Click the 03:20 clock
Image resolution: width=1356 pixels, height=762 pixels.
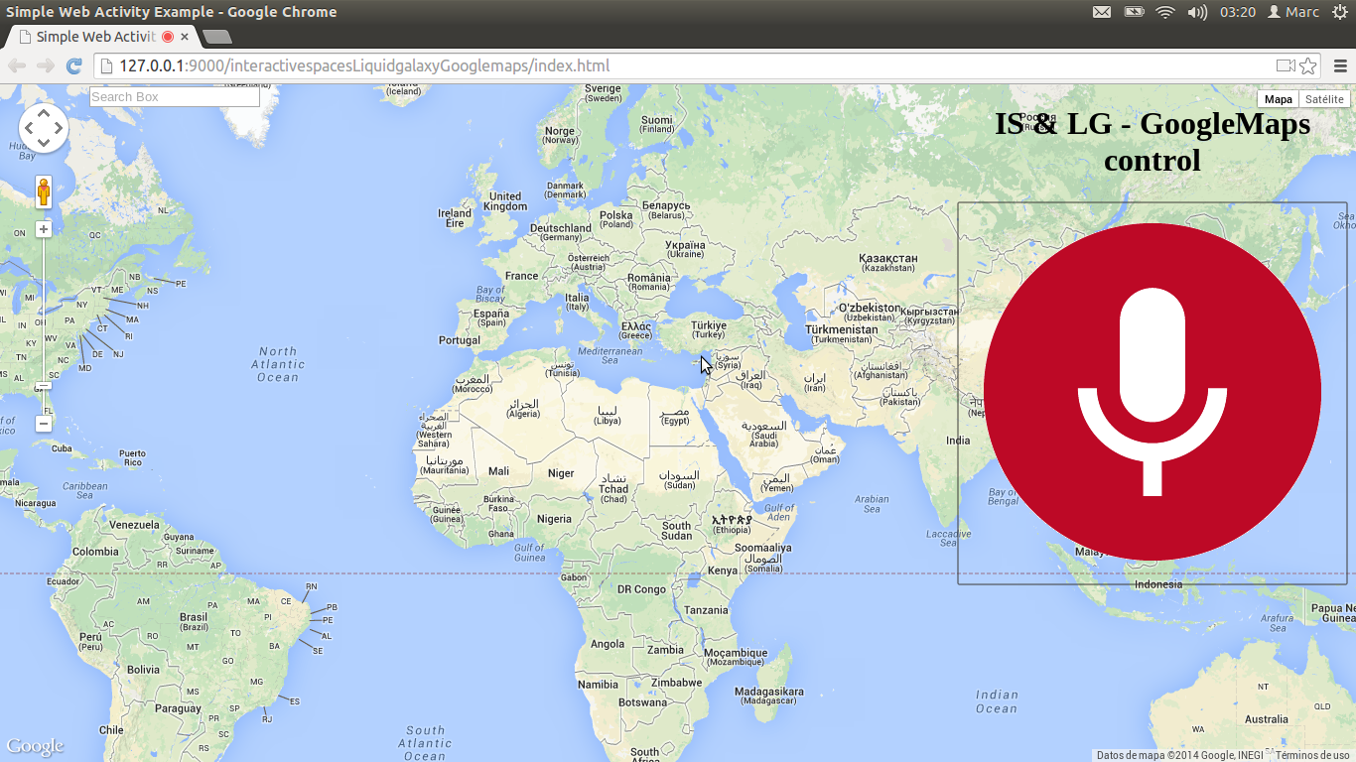[x=1238, y=12]
